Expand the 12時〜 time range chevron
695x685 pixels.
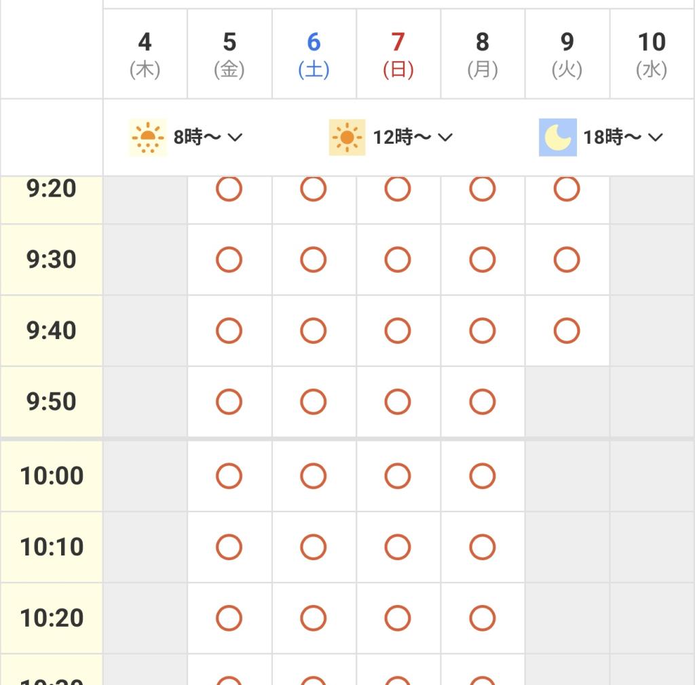pyautogui.click(x=445, y=137)
